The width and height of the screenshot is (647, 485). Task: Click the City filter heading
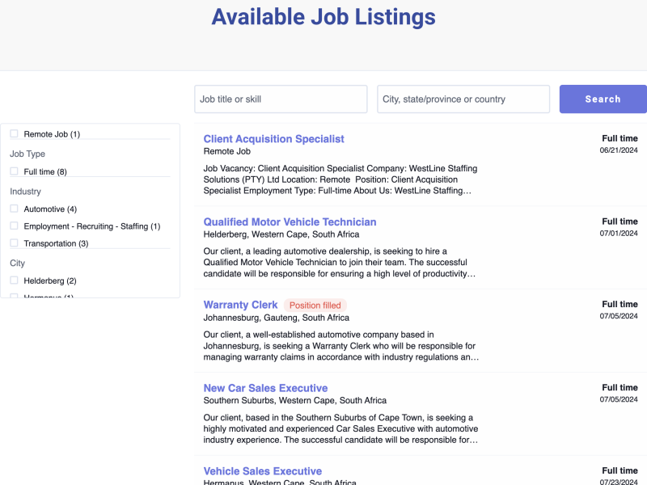17,263
